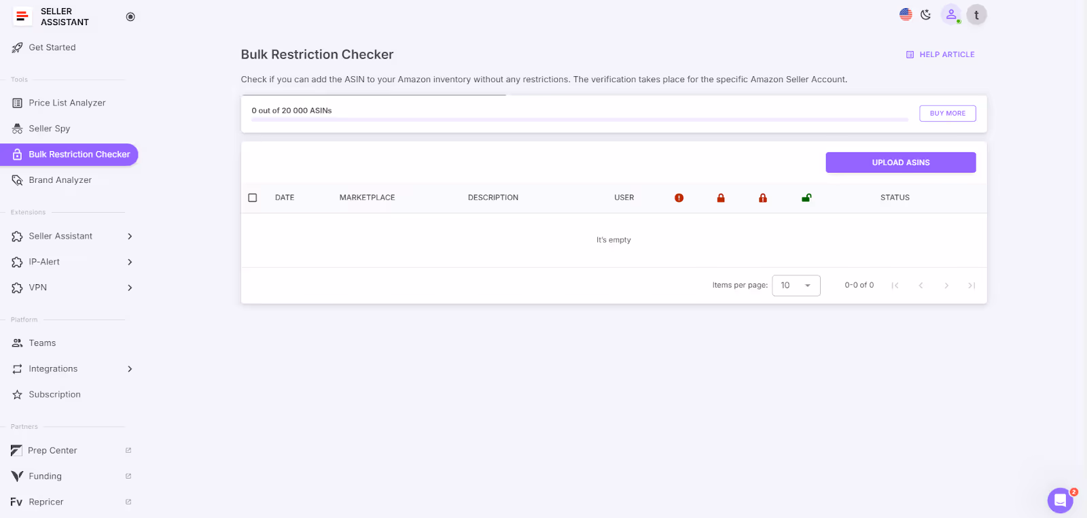1087x518 pixels.
Task: Click the Repricer Fv logo icon
Action: pyautogui.click(x=16, y=502)
